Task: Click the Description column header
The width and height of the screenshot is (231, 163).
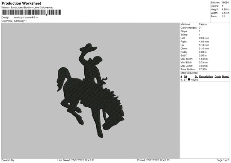Action: (x=206, y=77)
